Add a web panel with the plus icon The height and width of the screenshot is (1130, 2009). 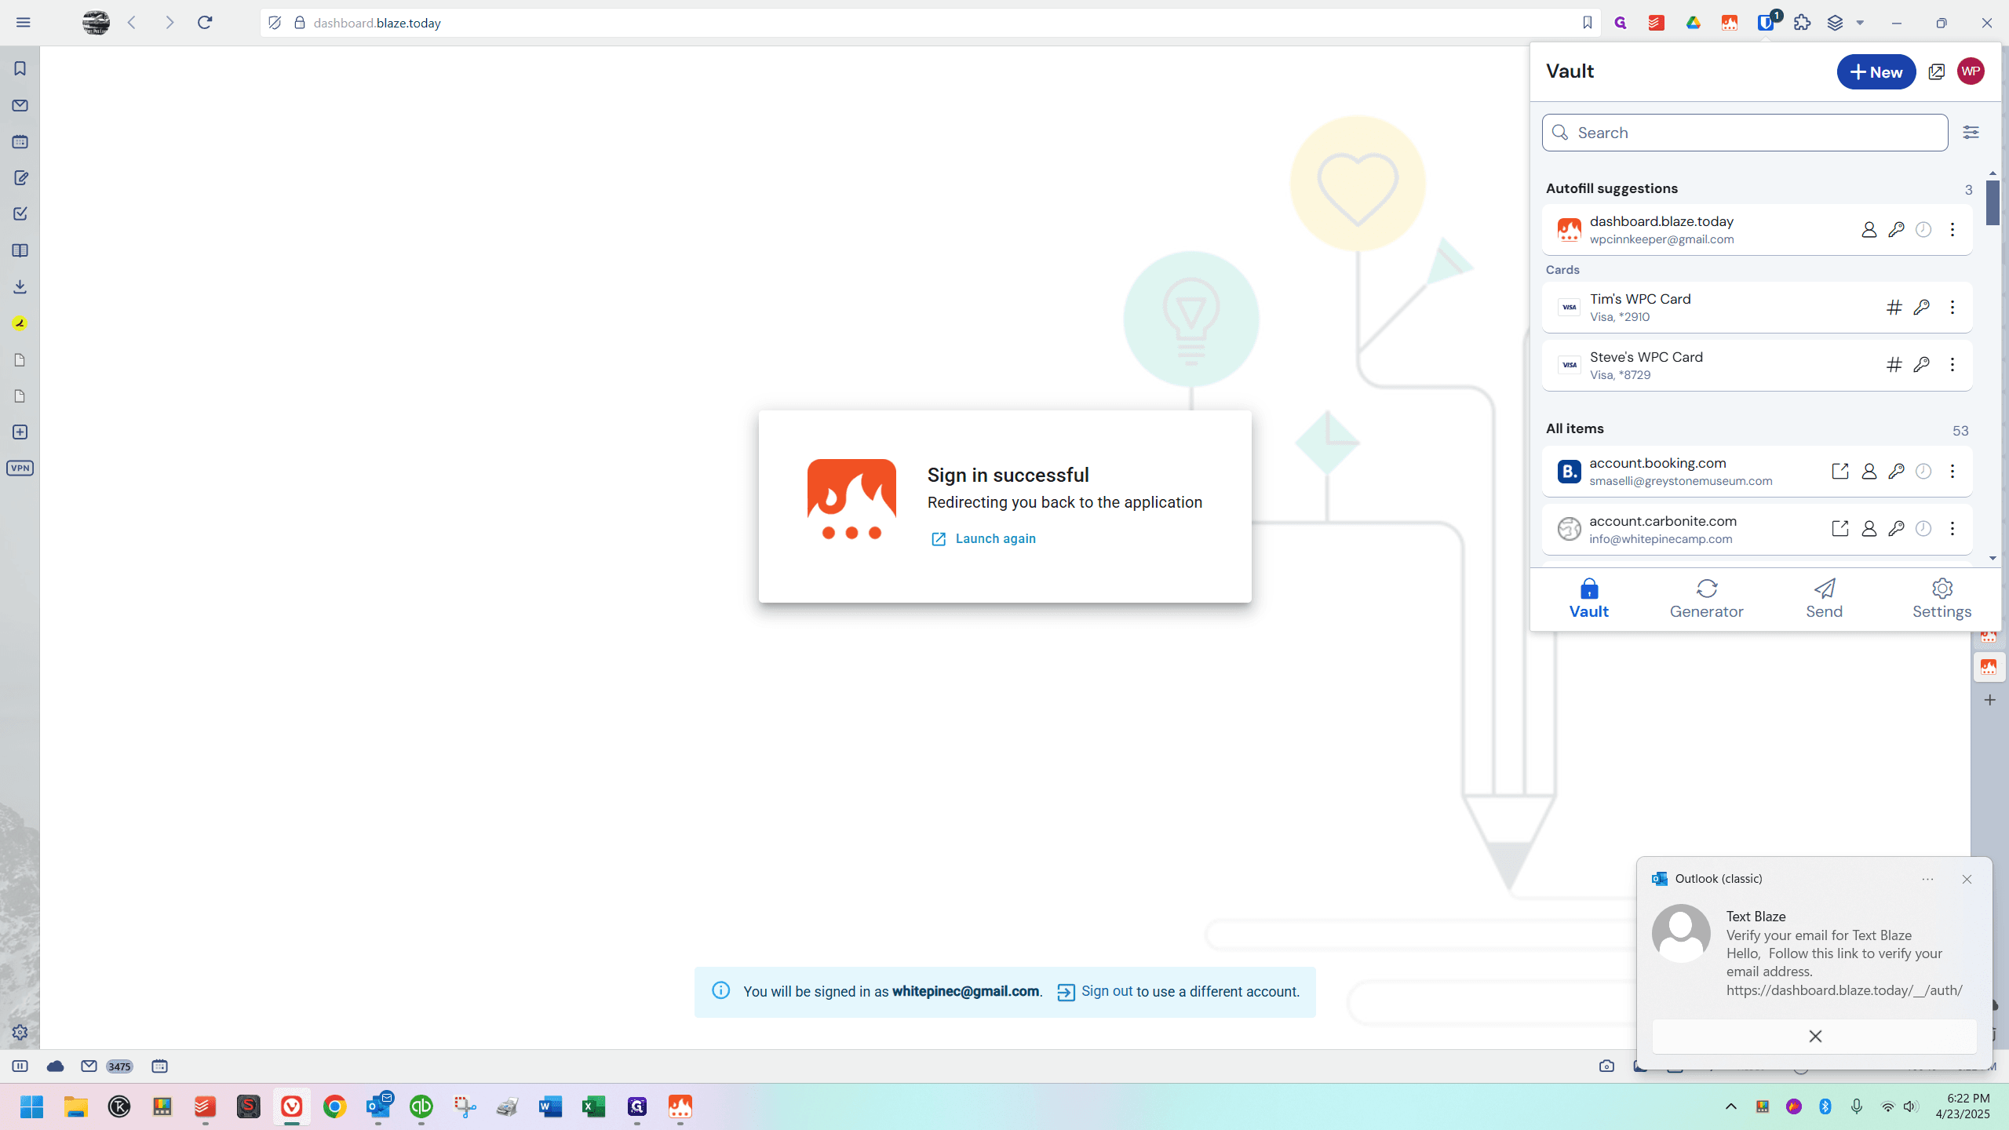coord(20,432)
